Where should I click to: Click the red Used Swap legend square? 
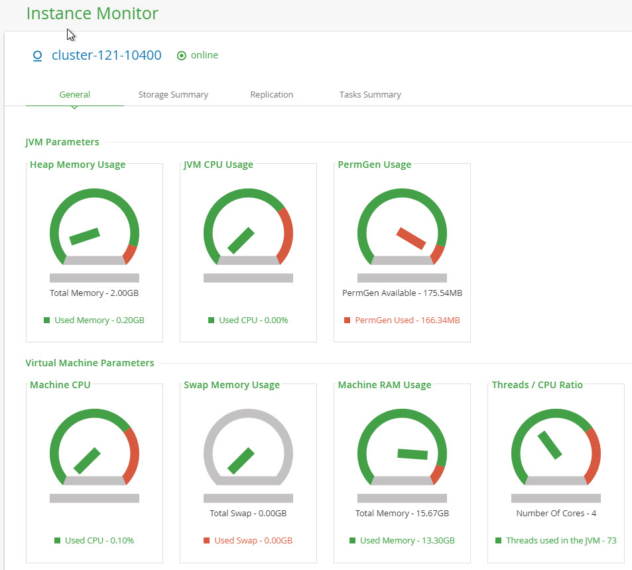pyautogui.click(x=206, y=541)
